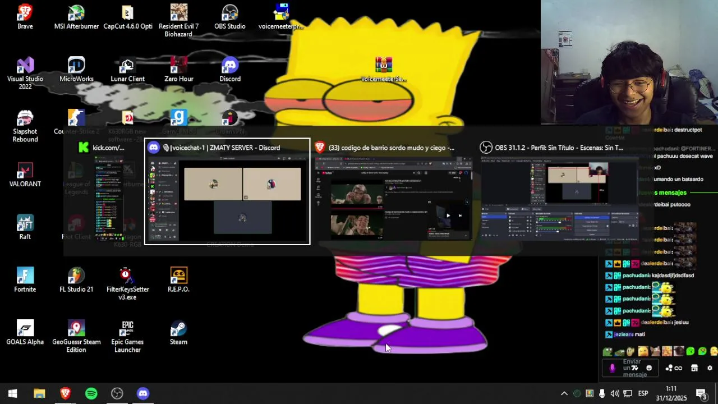
Task: Open Resident Evil 7 Biohazard shortcut
Action: click(178, 21)
